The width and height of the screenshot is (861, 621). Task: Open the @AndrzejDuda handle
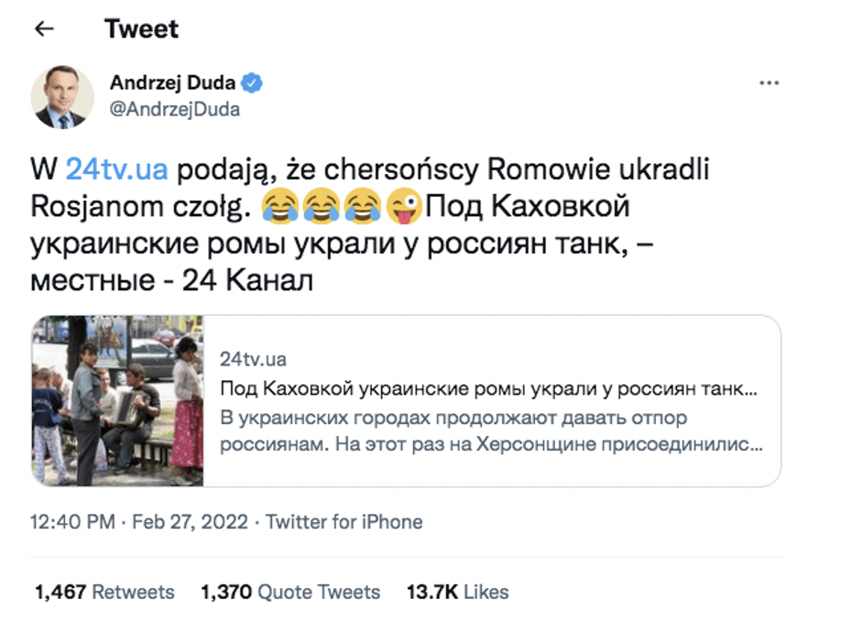pos(175,110)
